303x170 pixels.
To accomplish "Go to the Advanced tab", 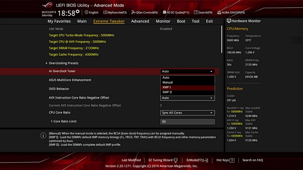I will pos(140,21).
